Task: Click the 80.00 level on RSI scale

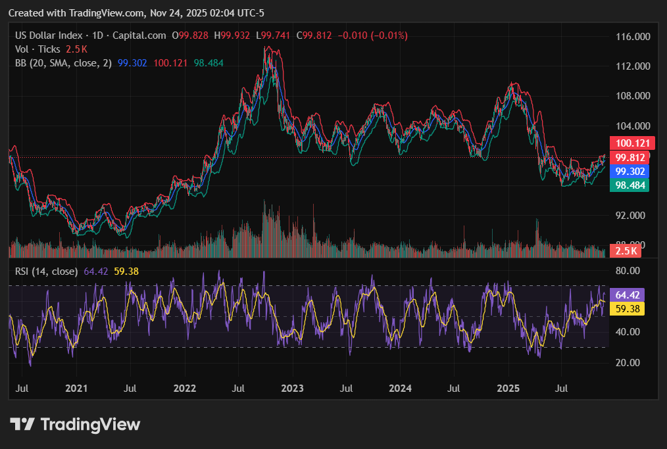Action: tap(628, 270)
